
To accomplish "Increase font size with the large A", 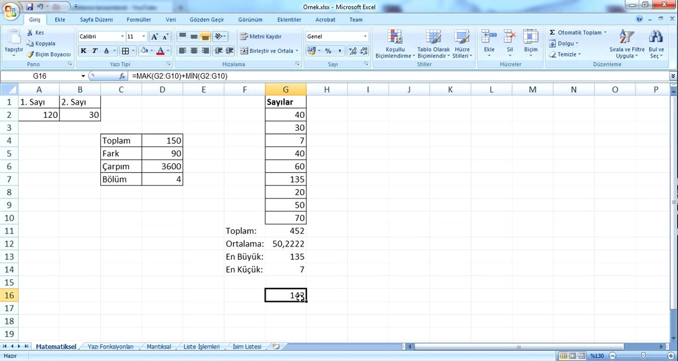I will [155, 37].
